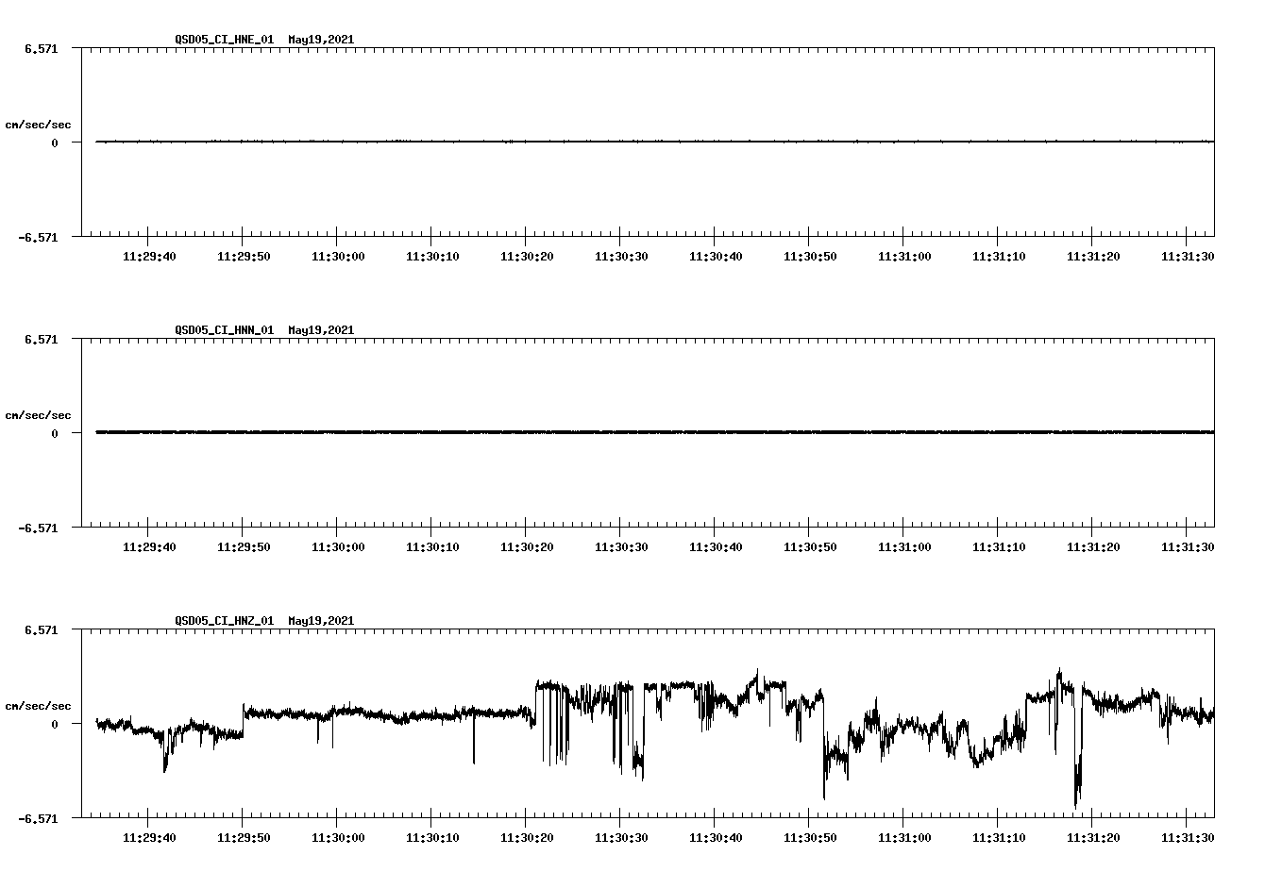1282x872 pixels.
Task: Click the May19,2021 date on top plot
Action: click(x=321, y=40)
